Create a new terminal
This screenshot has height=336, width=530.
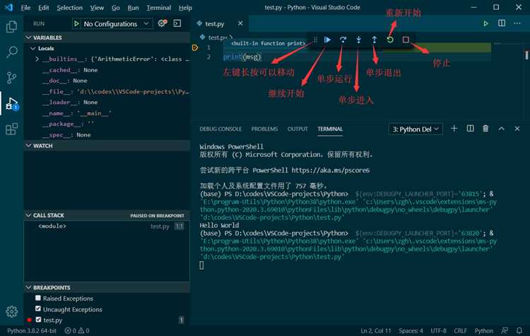[x=454, y=129]
